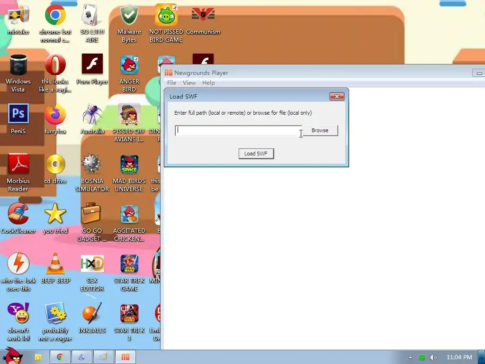Select the 'BOSNIA SIMULATOR' minesweeper icon
The width and height of the screenshot is (485, 364).
coord(92,173)
